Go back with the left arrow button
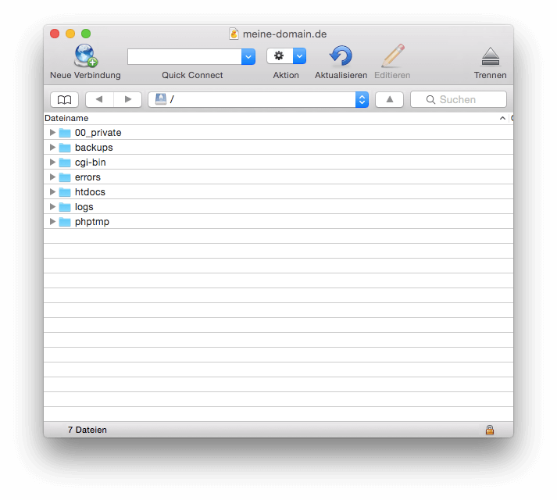This screenshot has height=500, width=557. (x=99, y=99)
